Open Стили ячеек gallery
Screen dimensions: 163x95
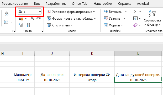60,25
